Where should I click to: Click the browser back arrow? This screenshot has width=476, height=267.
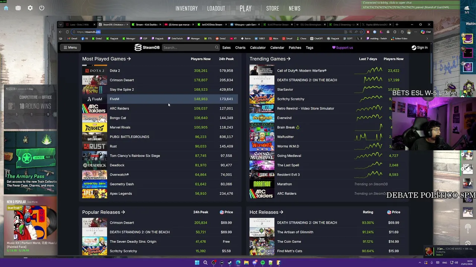click(61, 32)
